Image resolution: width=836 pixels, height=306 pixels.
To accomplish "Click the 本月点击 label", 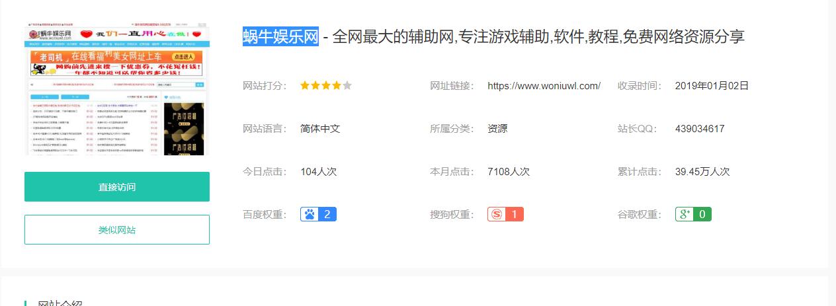I will click(x=452, y=172).
